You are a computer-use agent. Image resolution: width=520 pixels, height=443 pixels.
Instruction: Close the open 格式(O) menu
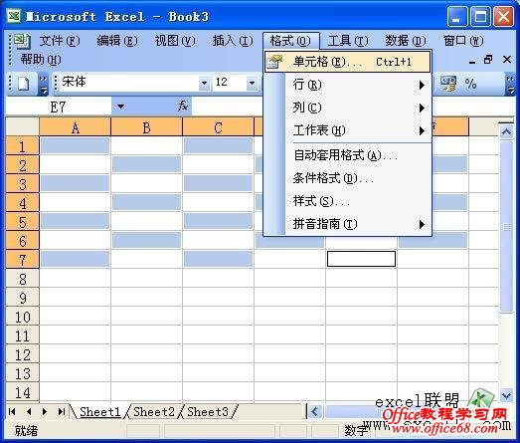291,41
